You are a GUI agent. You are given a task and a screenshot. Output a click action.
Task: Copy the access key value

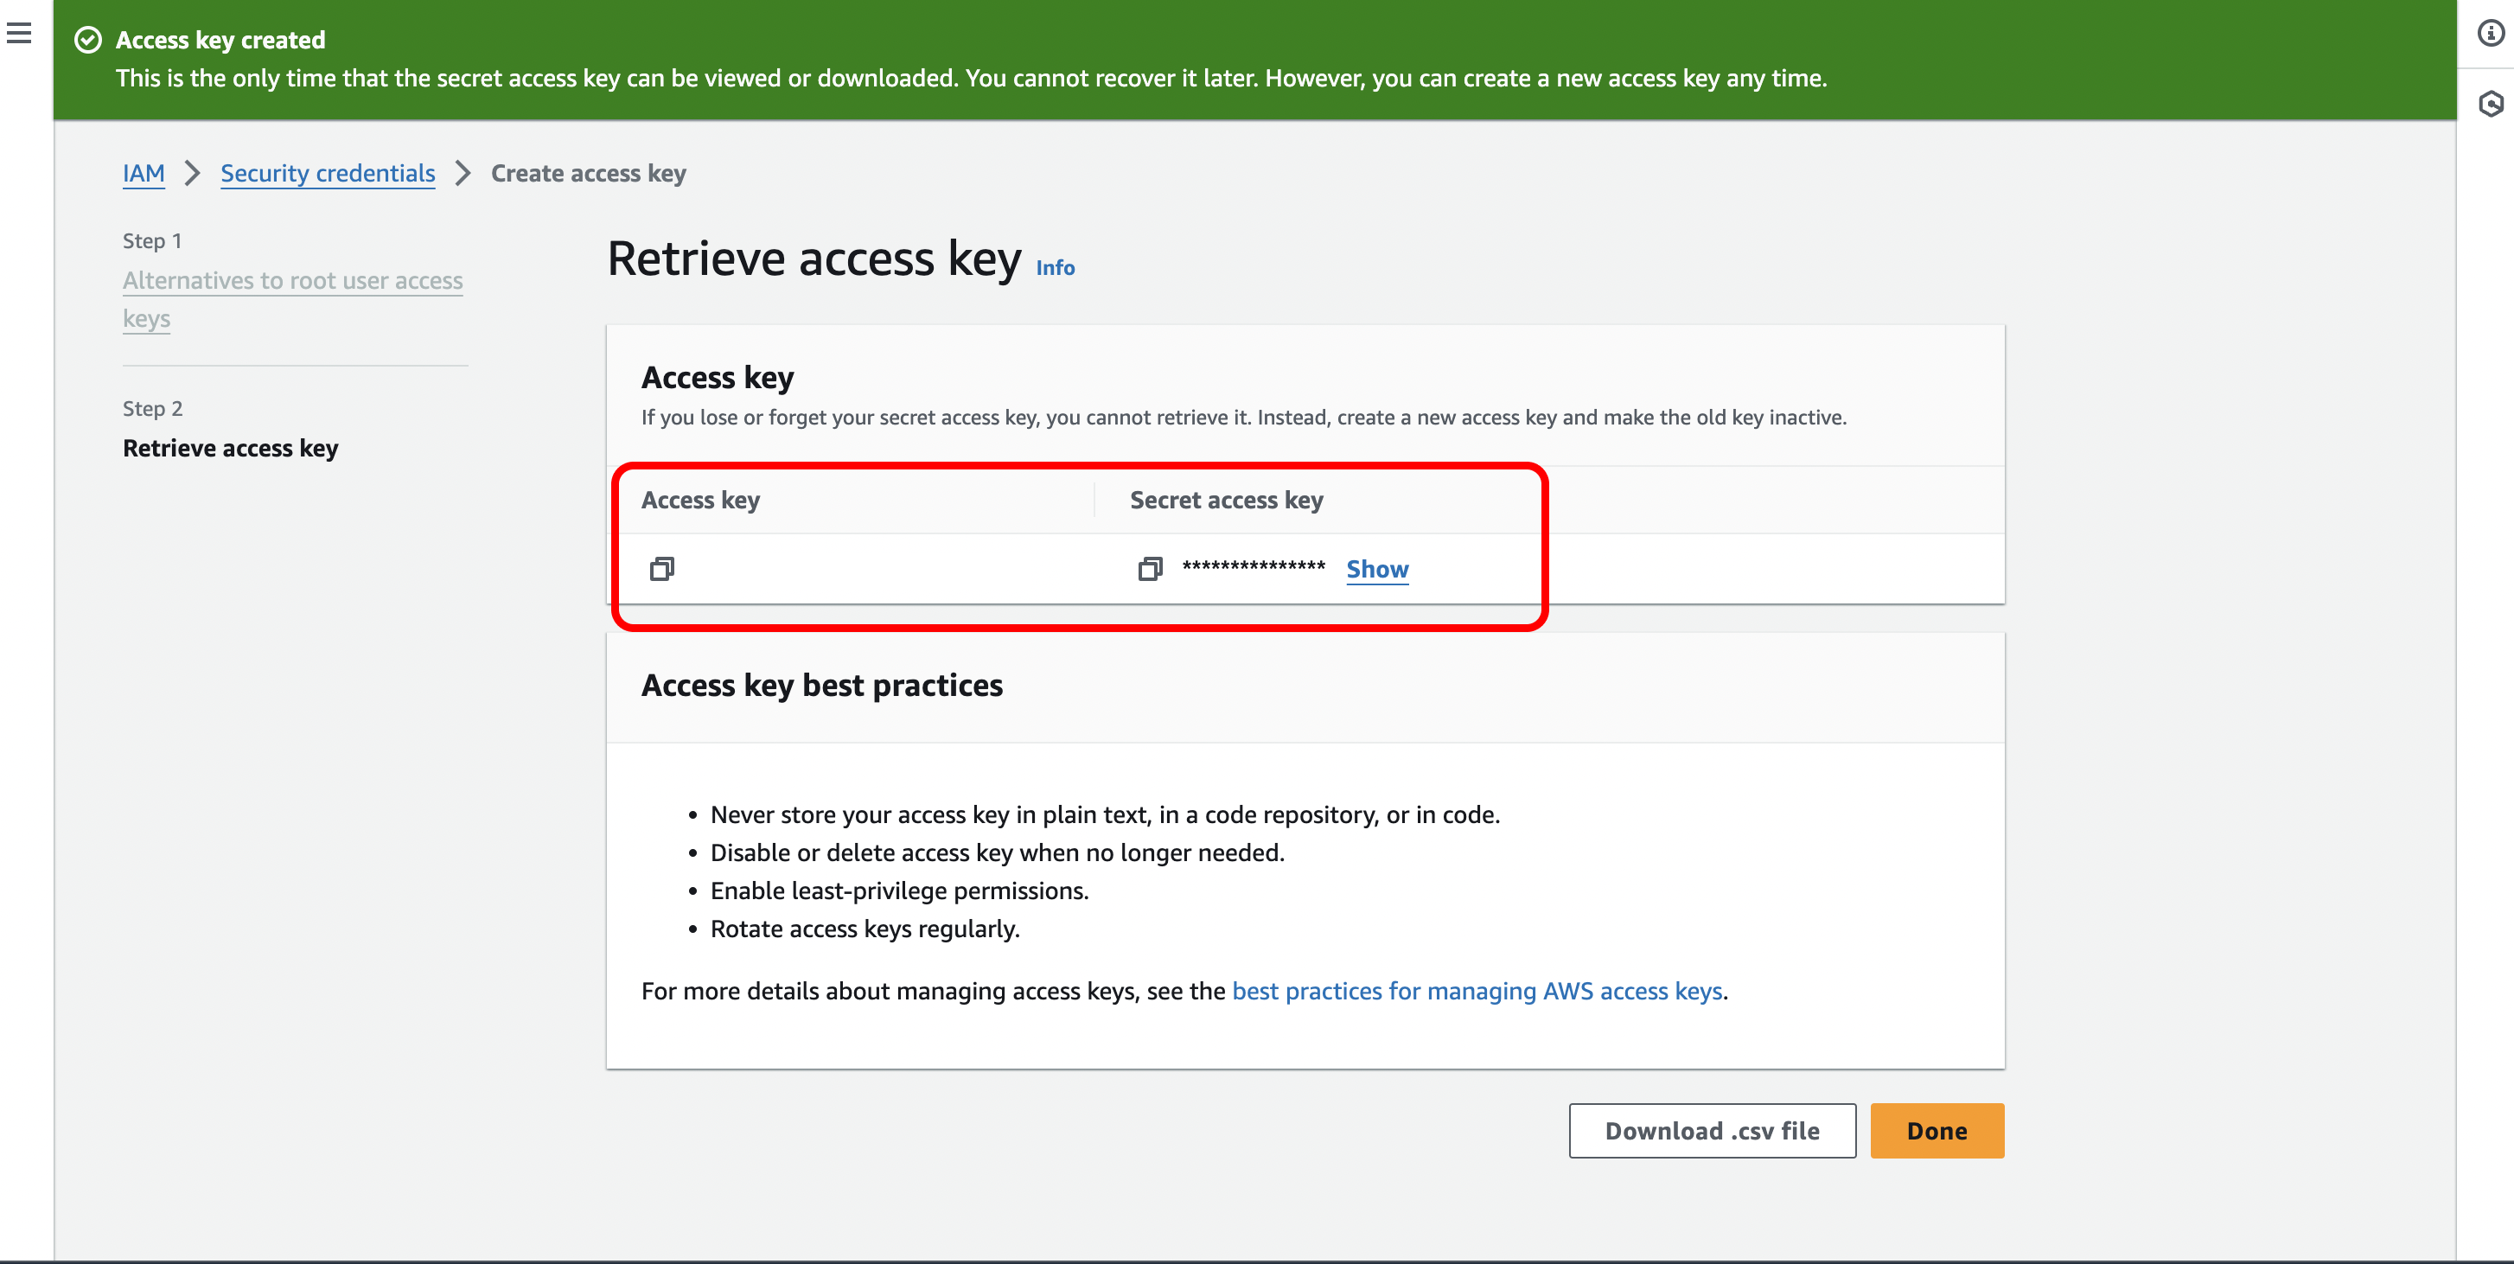pos(661,569)
